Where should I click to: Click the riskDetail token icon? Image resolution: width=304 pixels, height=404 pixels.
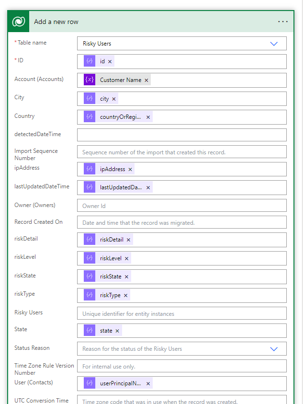click(x=90, y=240)
